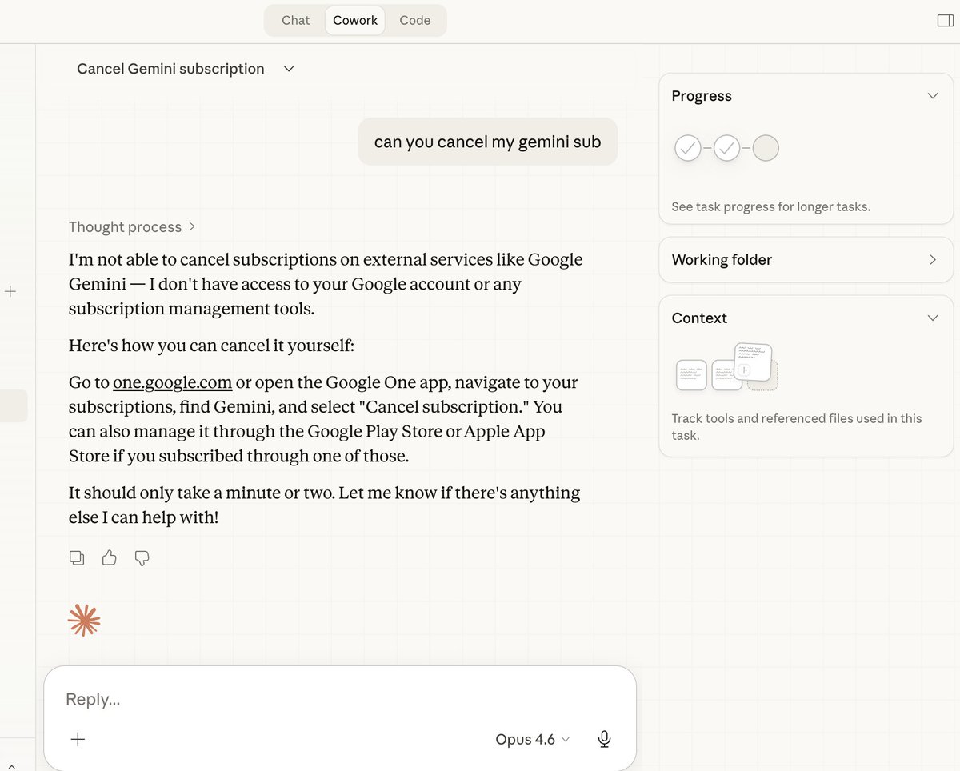The image size is (960, 771).
Task: Toggle the right sidebar panel icon
Action: click(x=945, y=21)
